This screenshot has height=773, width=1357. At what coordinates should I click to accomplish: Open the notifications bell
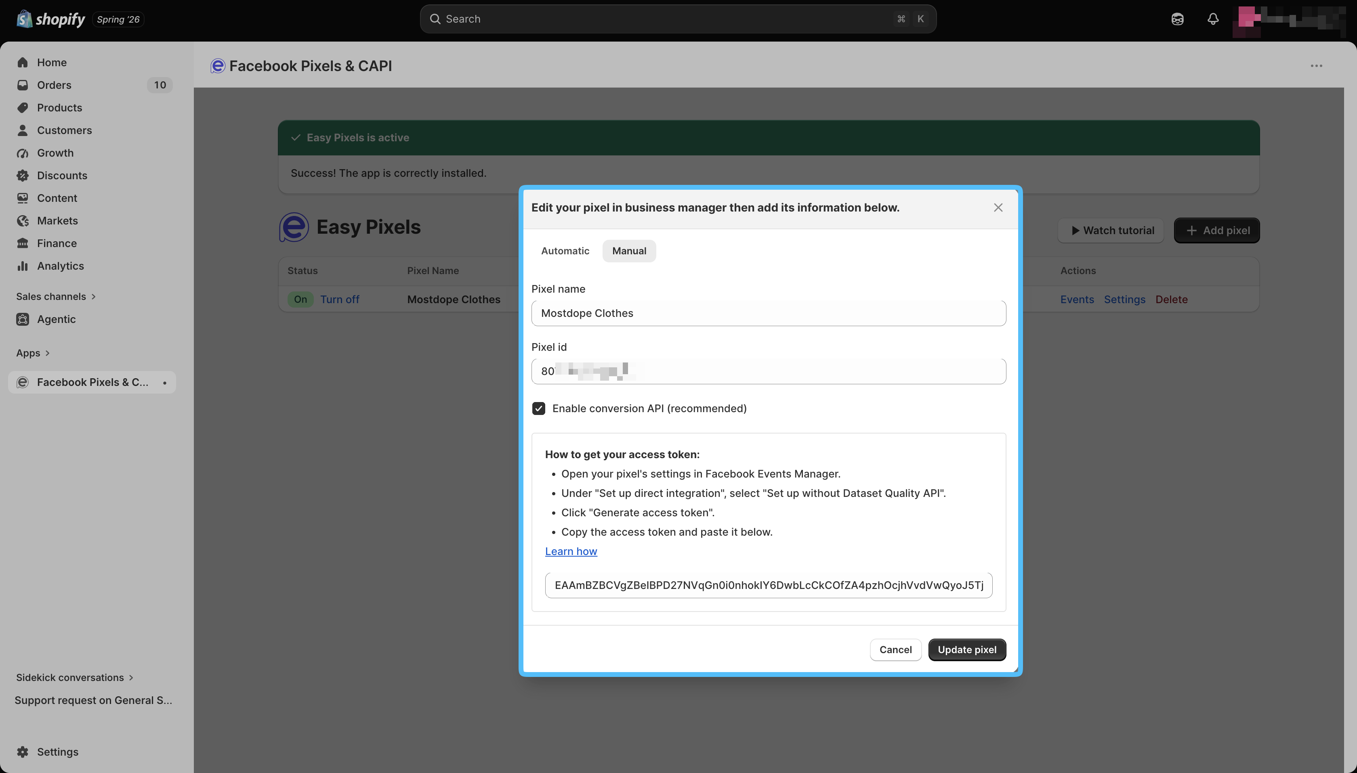[1212, 19]
